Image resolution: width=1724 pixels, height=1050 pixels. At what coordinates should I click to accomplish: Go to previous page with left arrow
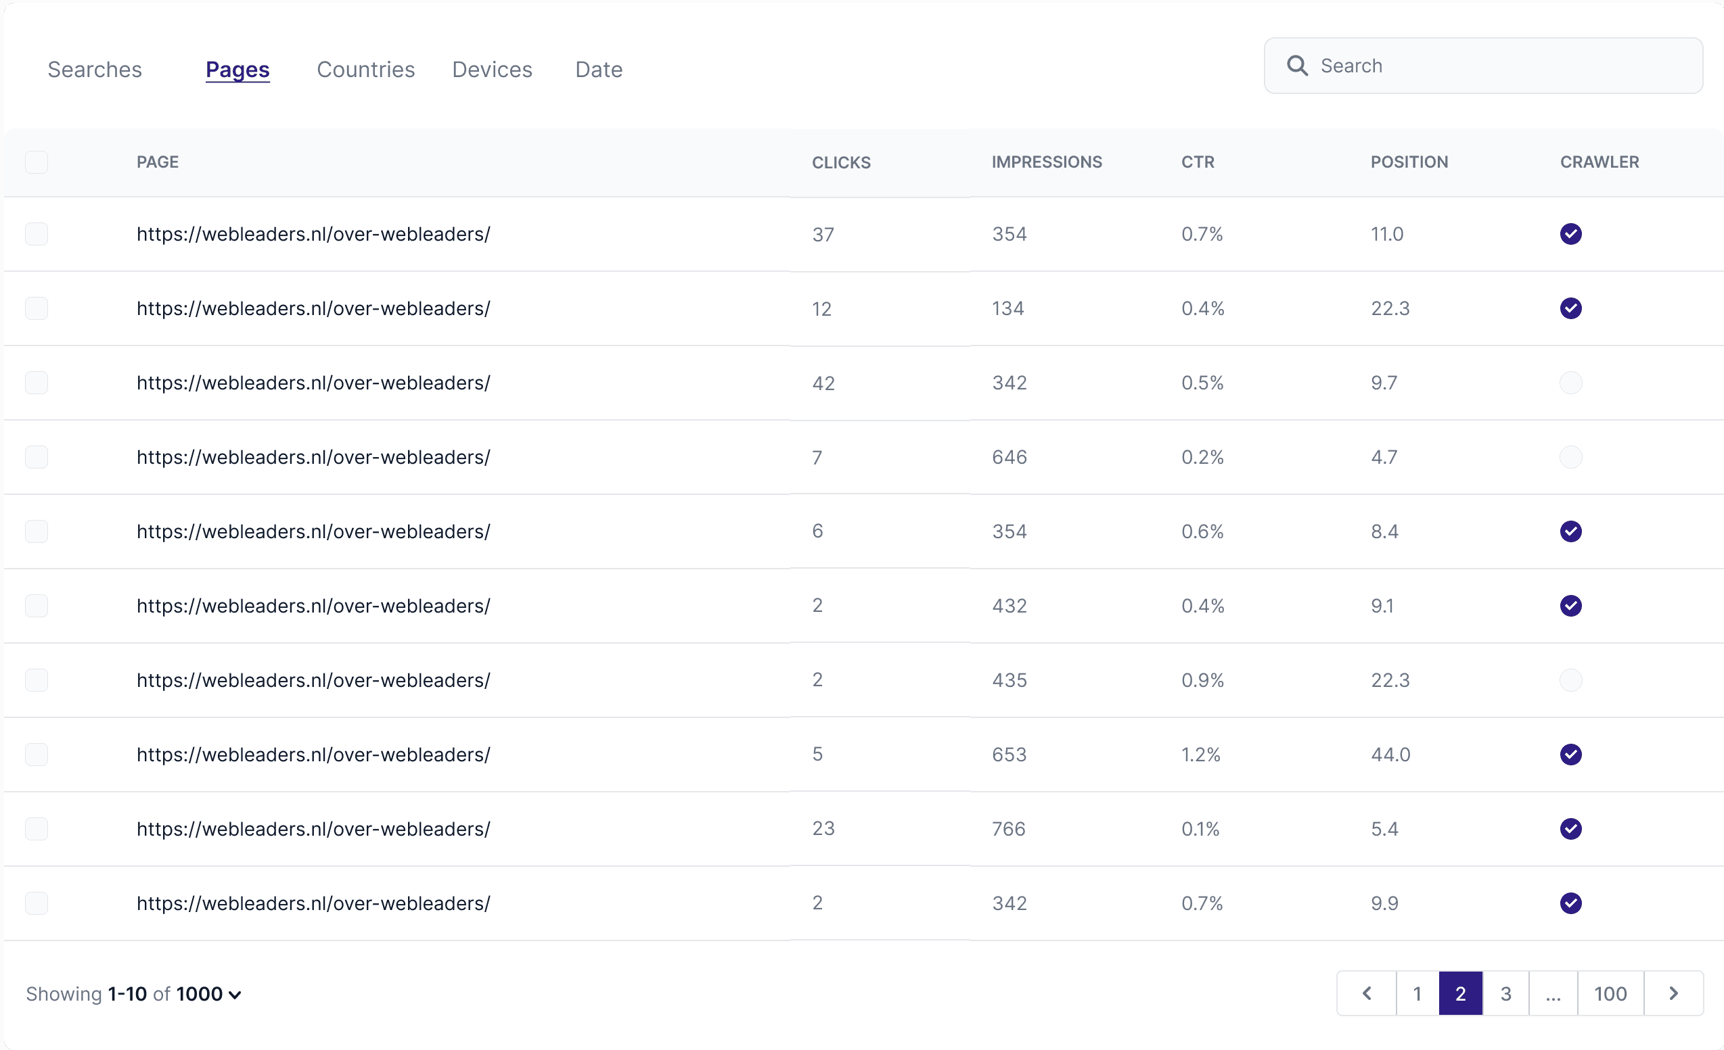(x=1366, y=993)
